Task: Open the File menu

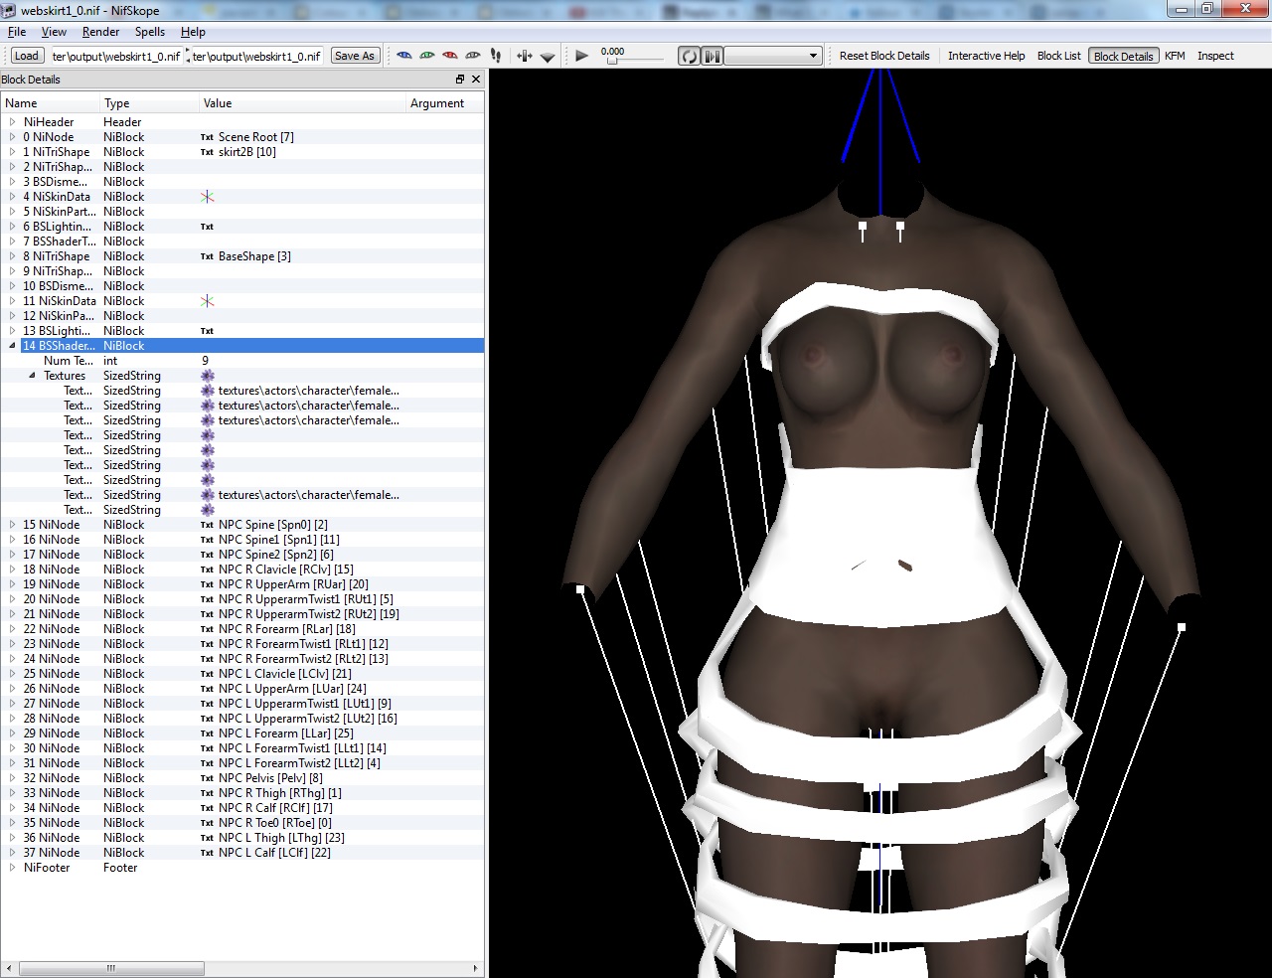Action: pyautogui.click(x=17, y=32)
